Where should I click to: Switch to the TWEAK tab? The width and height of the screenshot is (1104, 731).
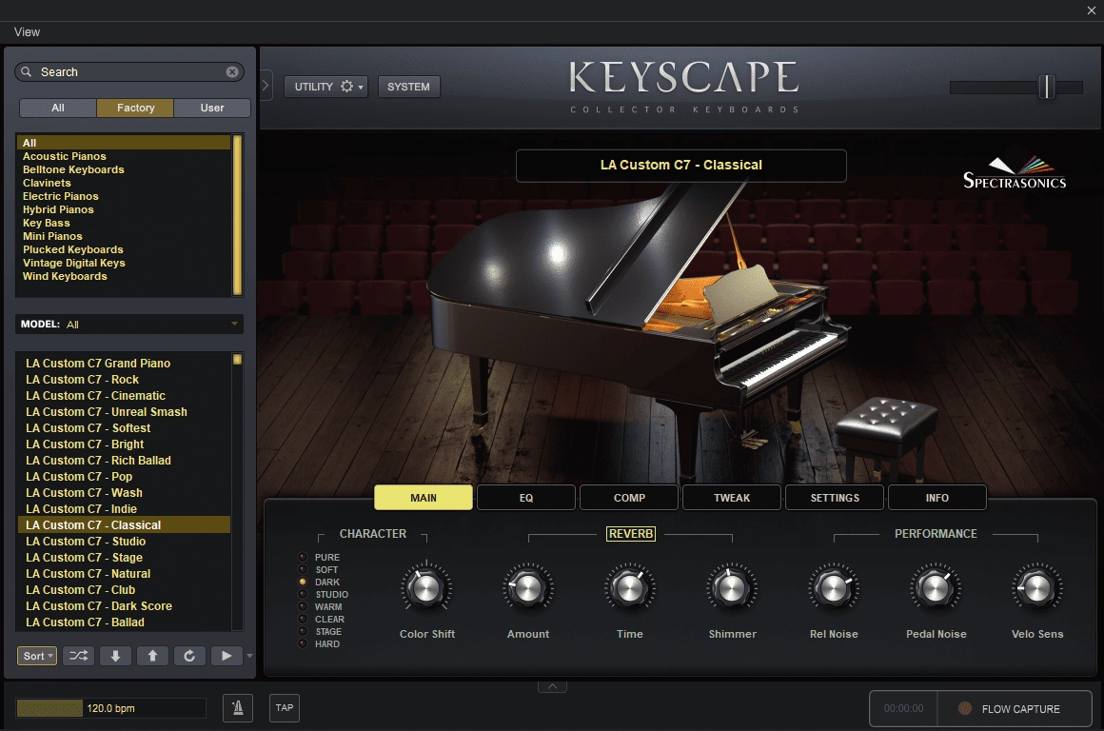click(732, 497)
